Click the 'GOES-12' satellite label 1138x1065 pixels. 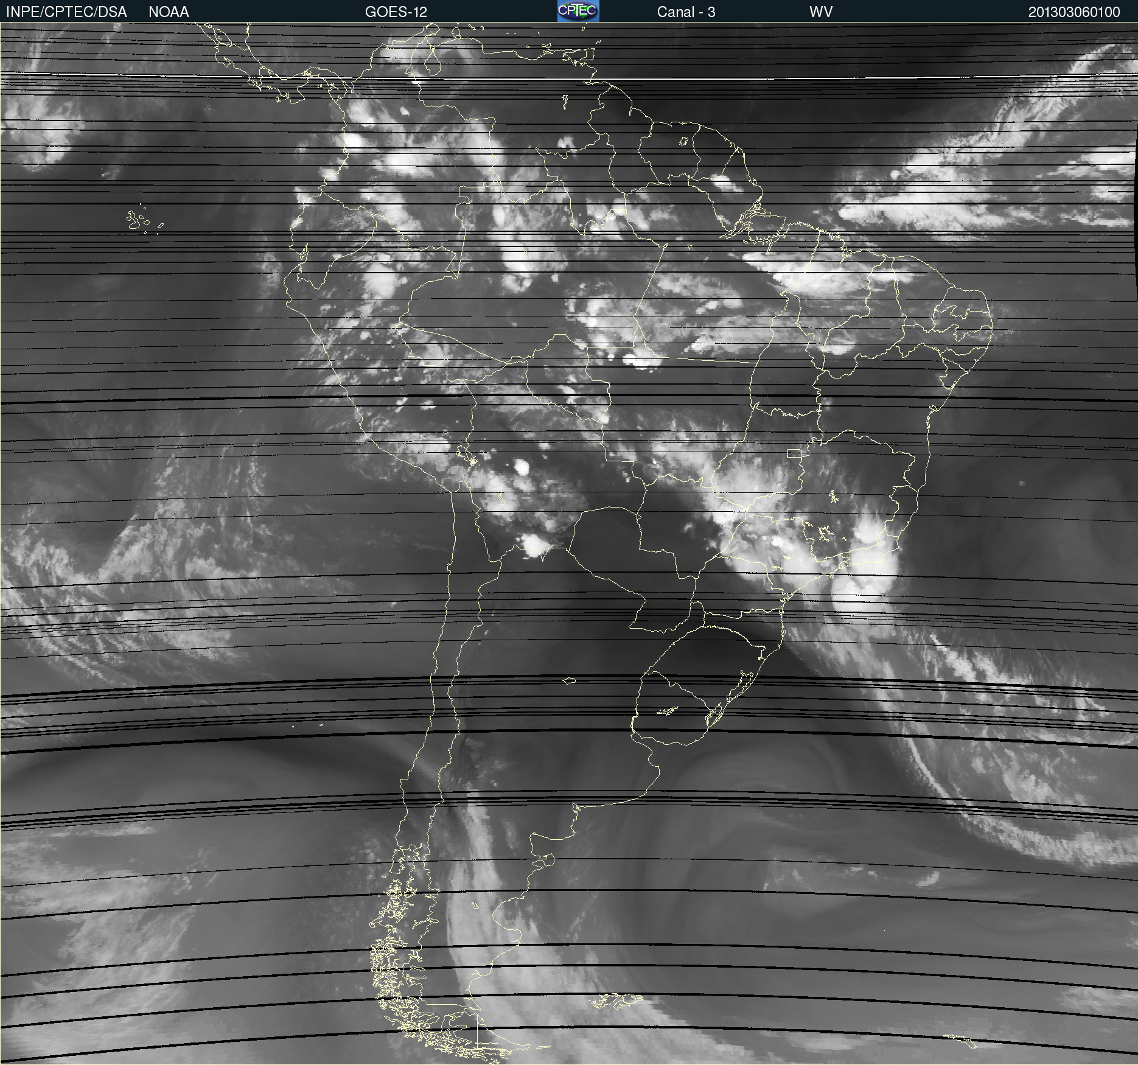(x=396, y=12)
